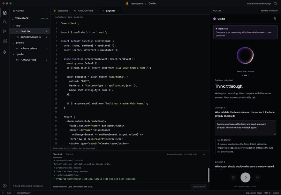This screenshot has width=281, height=195.
Task: Click the 'sample' workspace badge
Action: tap(44, 18)
